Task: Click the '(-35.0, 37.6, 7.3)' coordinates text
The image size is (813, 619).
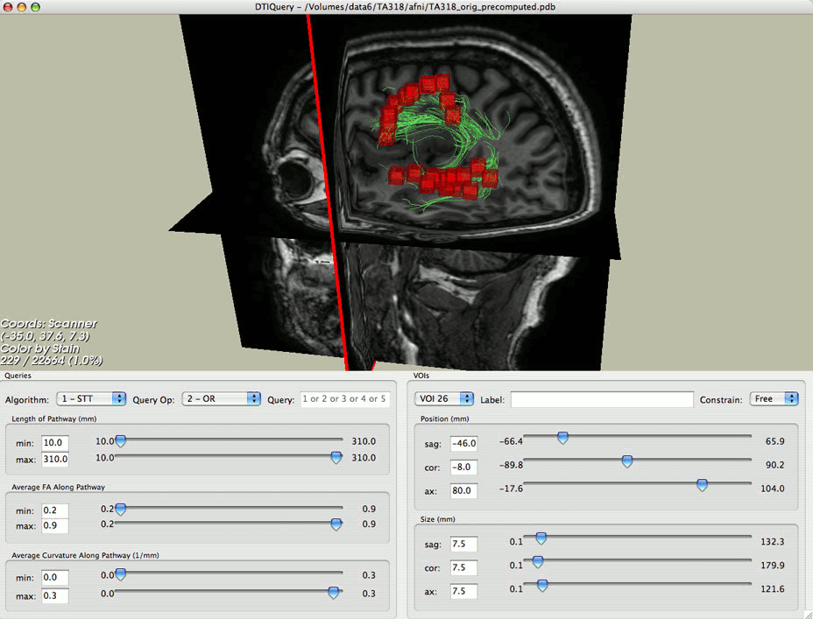Action: 45,336
